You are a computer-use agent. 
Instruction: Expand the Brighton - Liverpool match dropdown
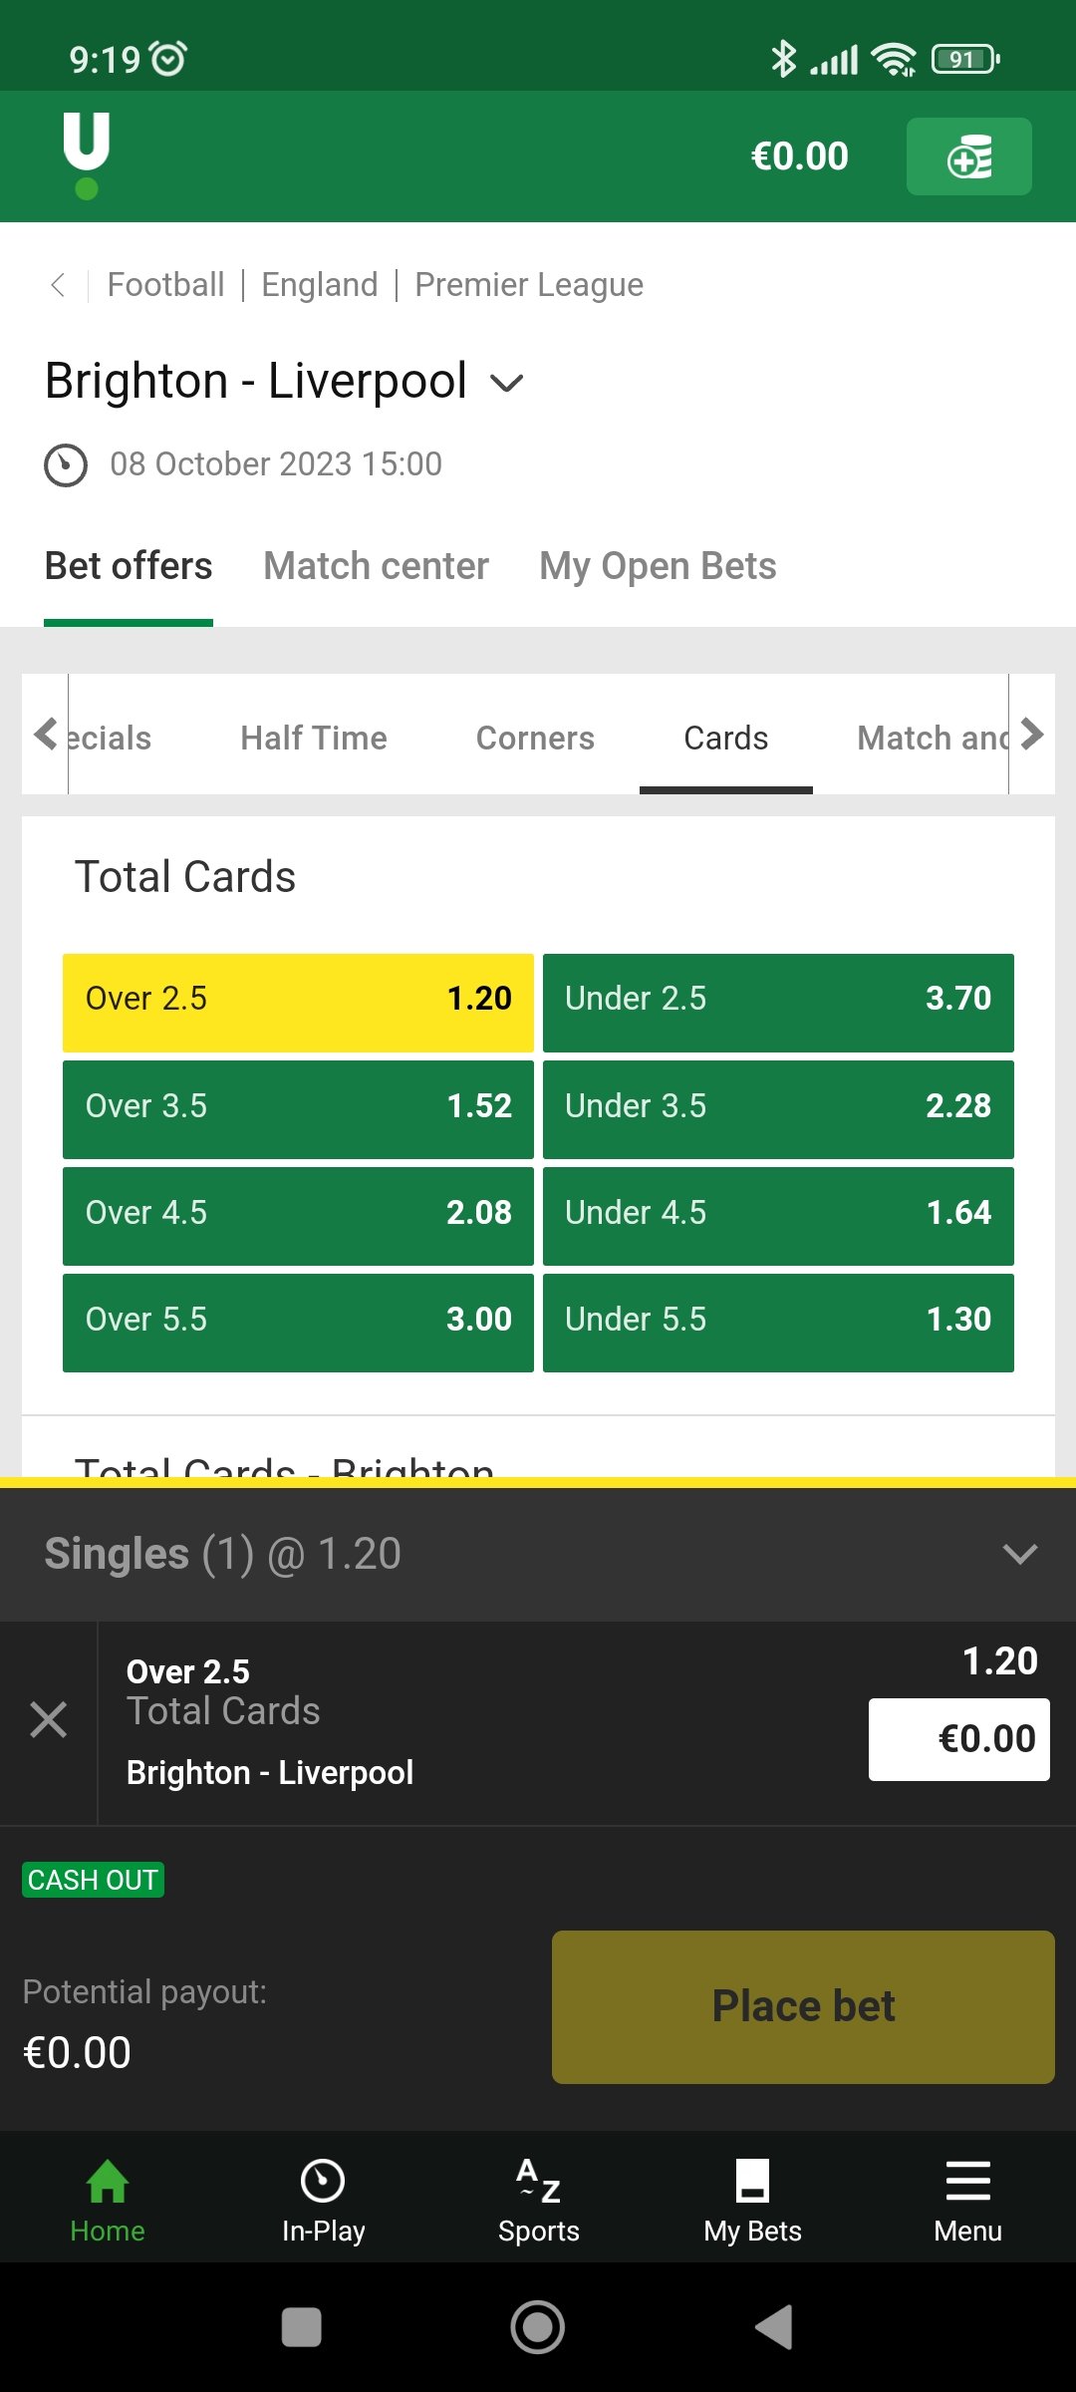point(507,384)
